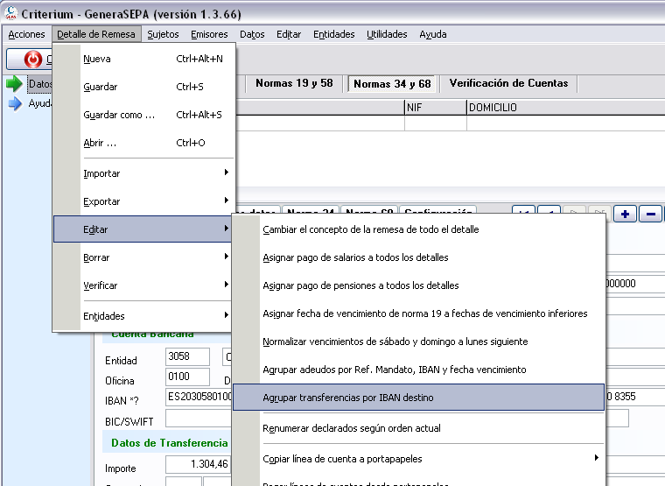Switch to Normas 34 y 68 tab
Image resolution: width=665 pixels, height=486 pixels.
(392, 83)
